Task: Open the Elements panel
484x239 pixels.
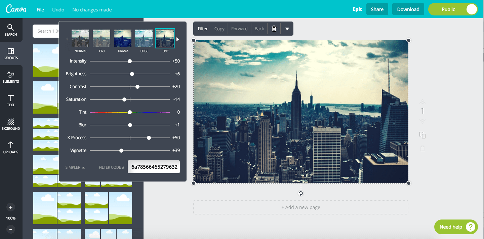Action: click(11, 77)
